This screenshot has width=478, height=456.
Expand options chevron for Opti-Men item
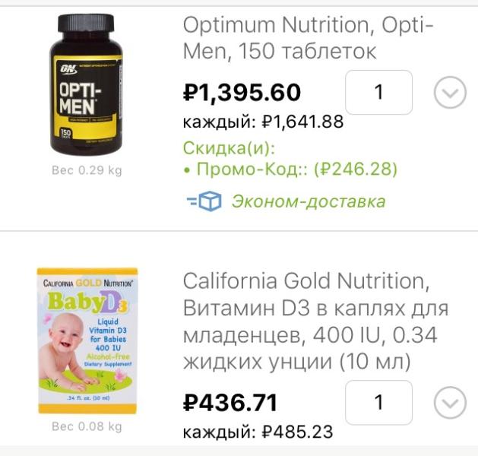(x=450, y=93)
